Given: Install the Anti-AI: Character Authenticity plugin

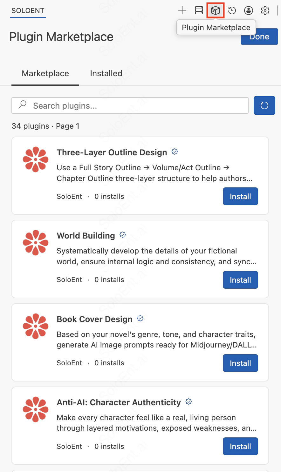Looking at the screenshot, I should click(240, 446).
